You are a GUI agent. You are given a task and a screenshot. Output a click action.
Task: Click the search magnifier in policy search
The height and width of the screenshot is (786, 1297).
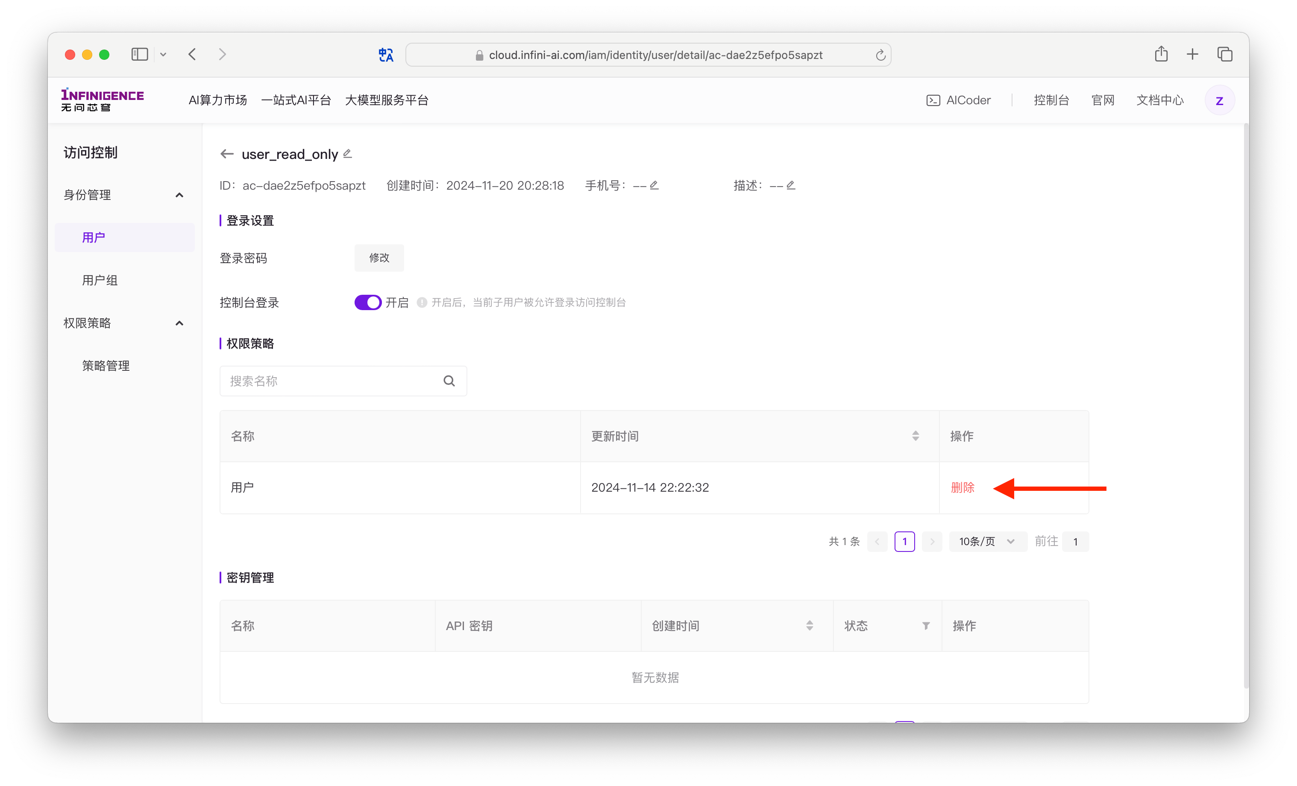coord(449,381)
